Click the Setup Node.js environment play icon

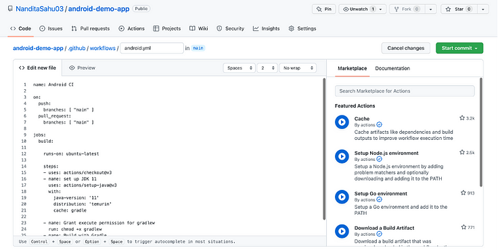pyautogui.click(x=342, y=156)
